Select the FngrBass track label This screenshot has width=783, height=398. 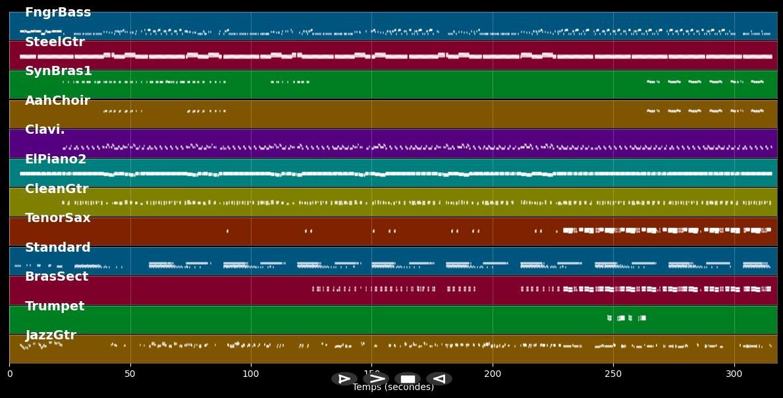tap(58, 13)
